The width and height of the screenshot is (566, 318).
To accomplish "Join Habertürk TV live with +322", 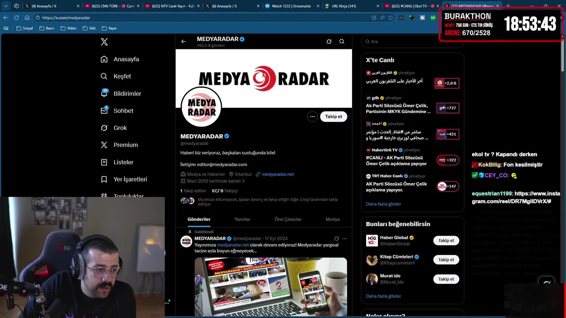I will [447, 160].
